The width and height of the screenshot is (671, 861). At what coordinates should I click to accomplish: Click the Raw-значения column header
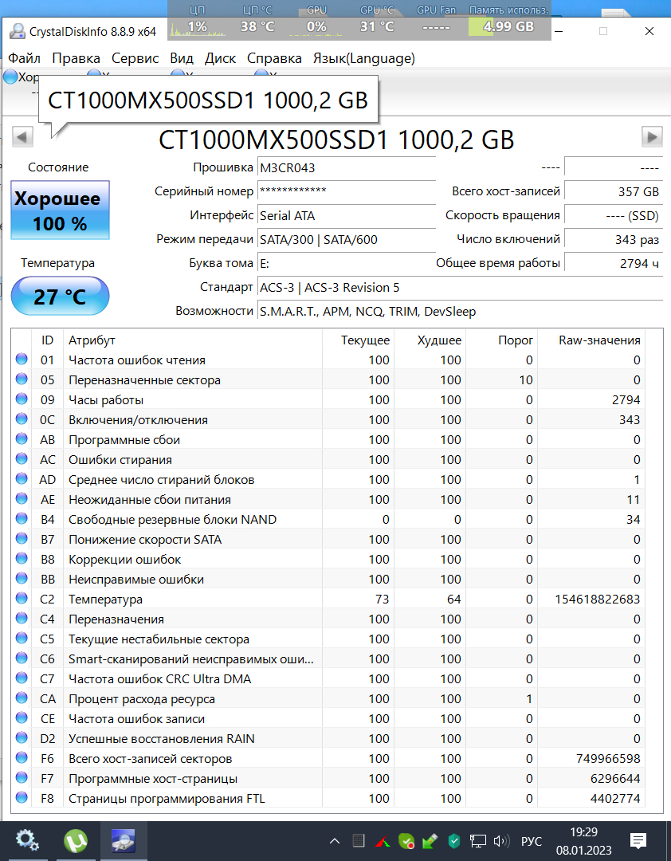click(599, 340)
